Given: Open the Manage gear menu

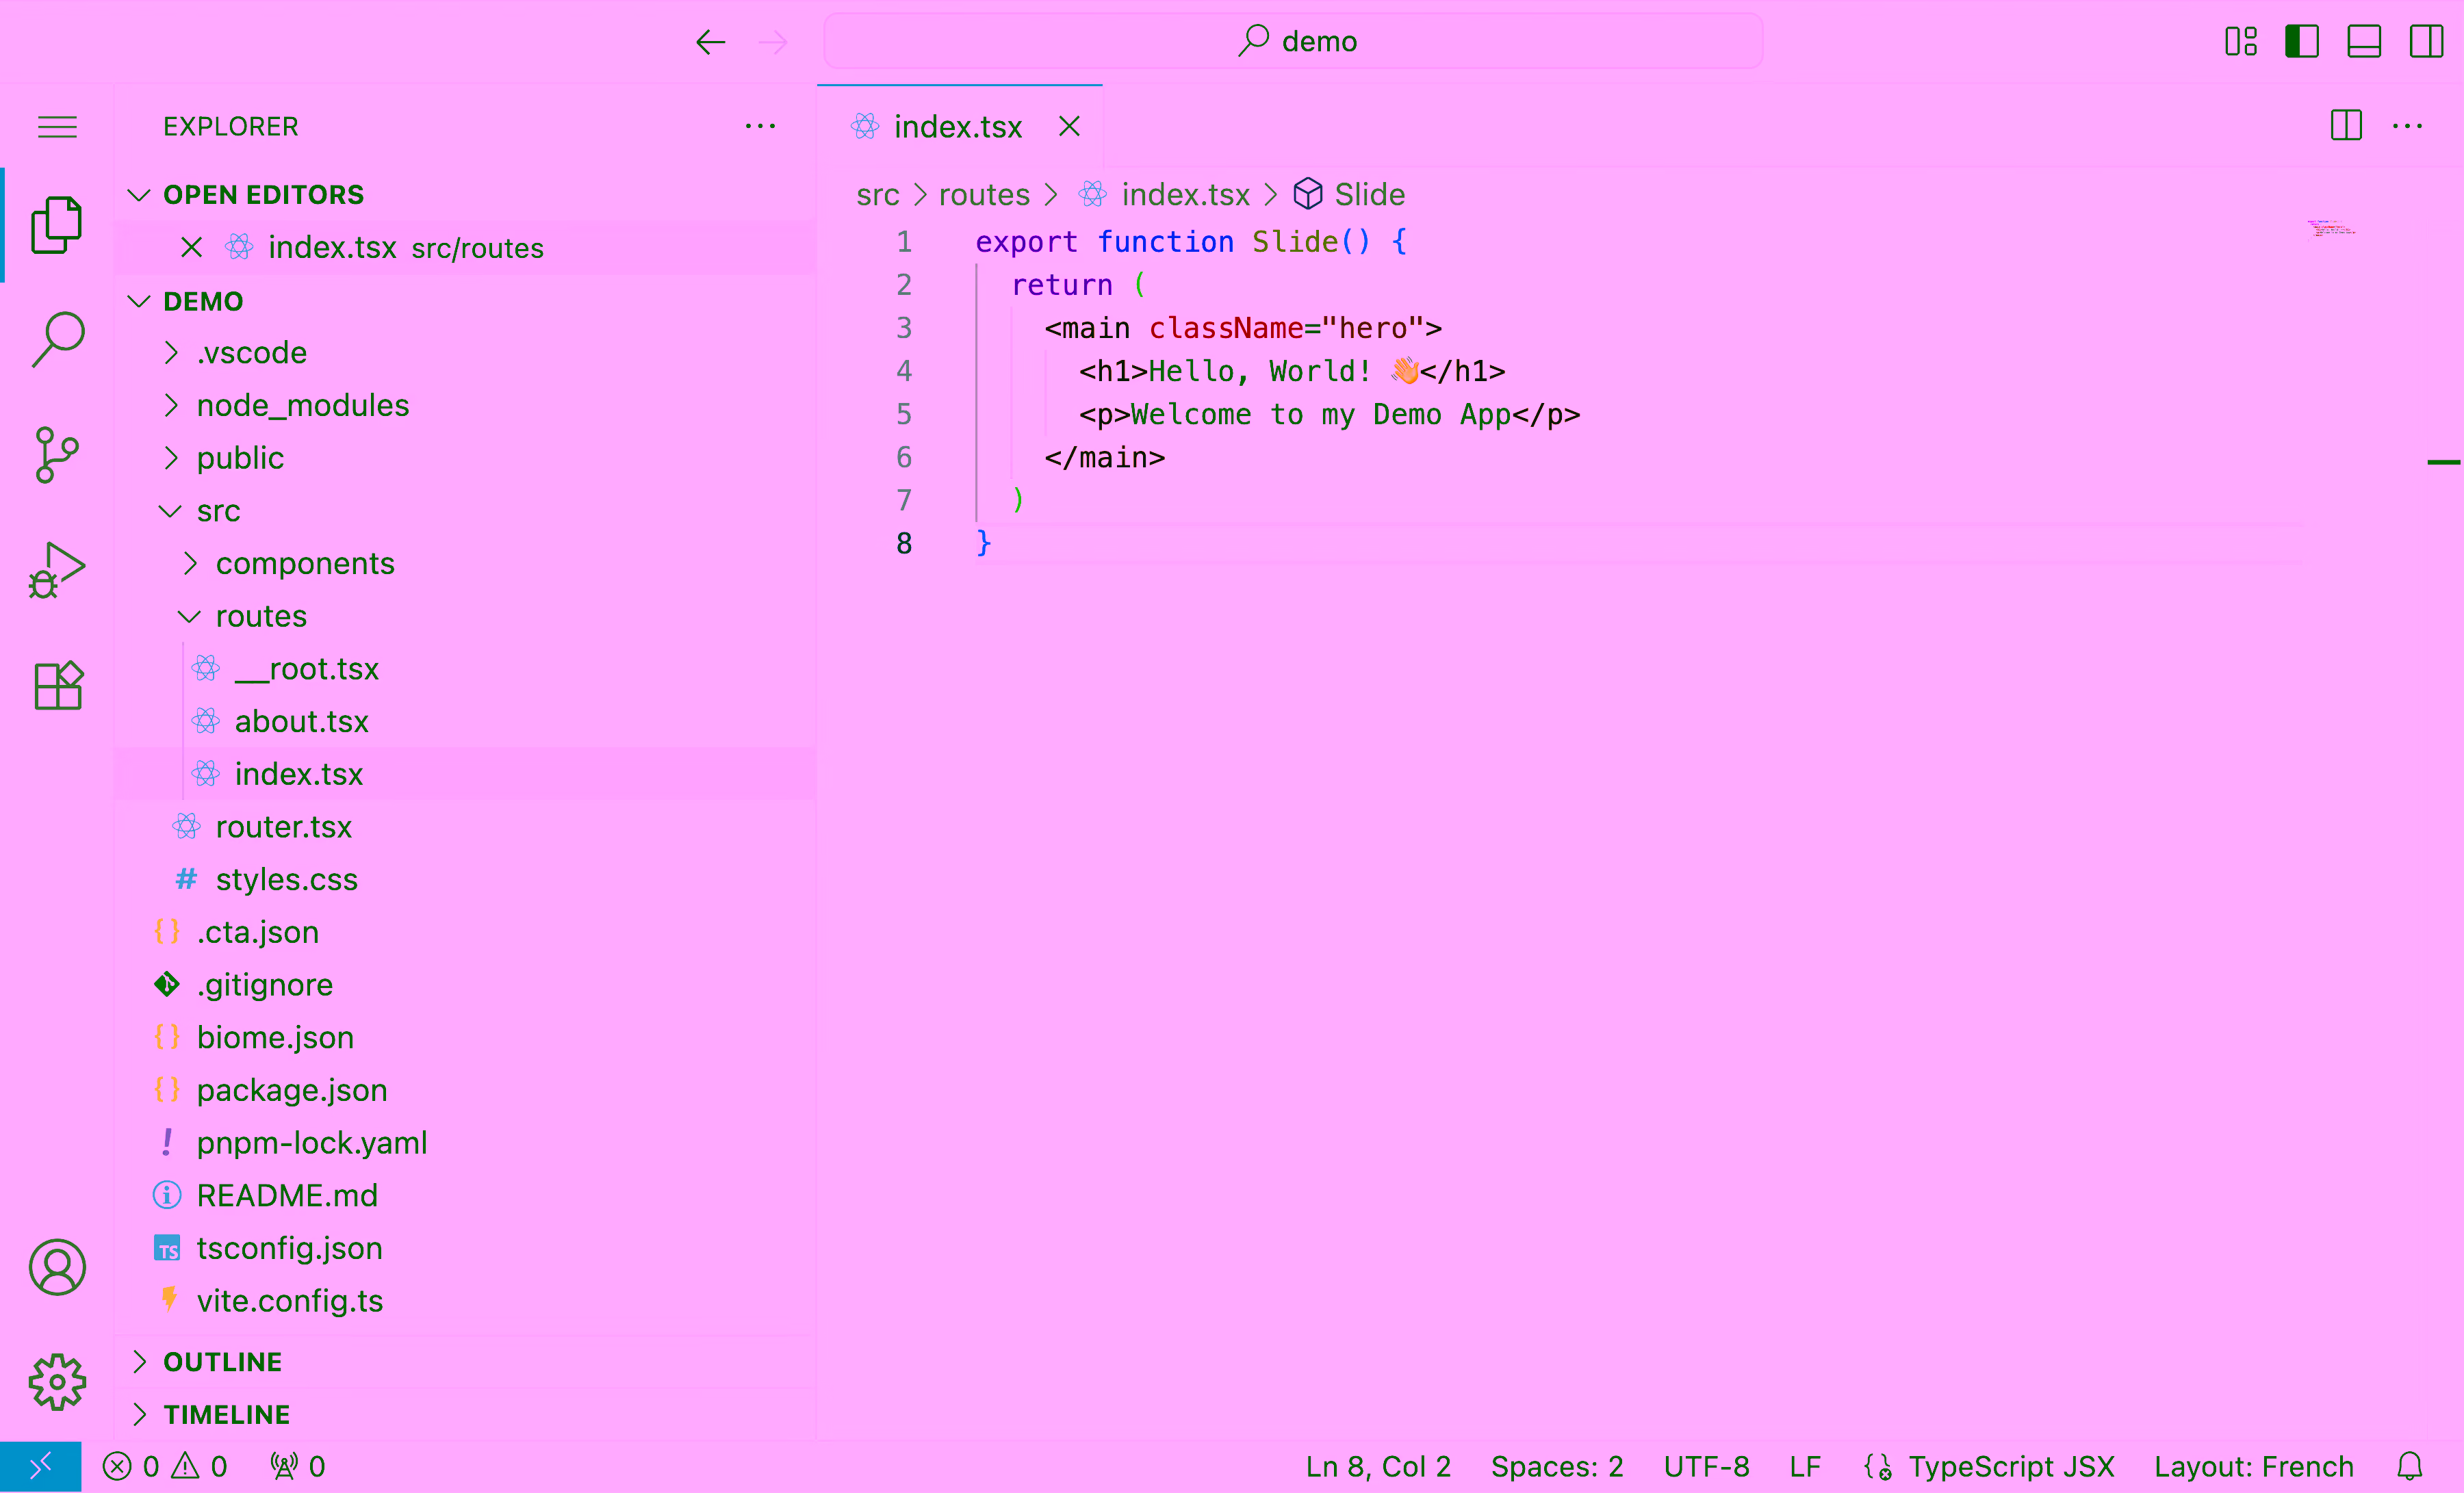Looking at the screenshot, I should pyautogui.click(x=57, y=1382).
